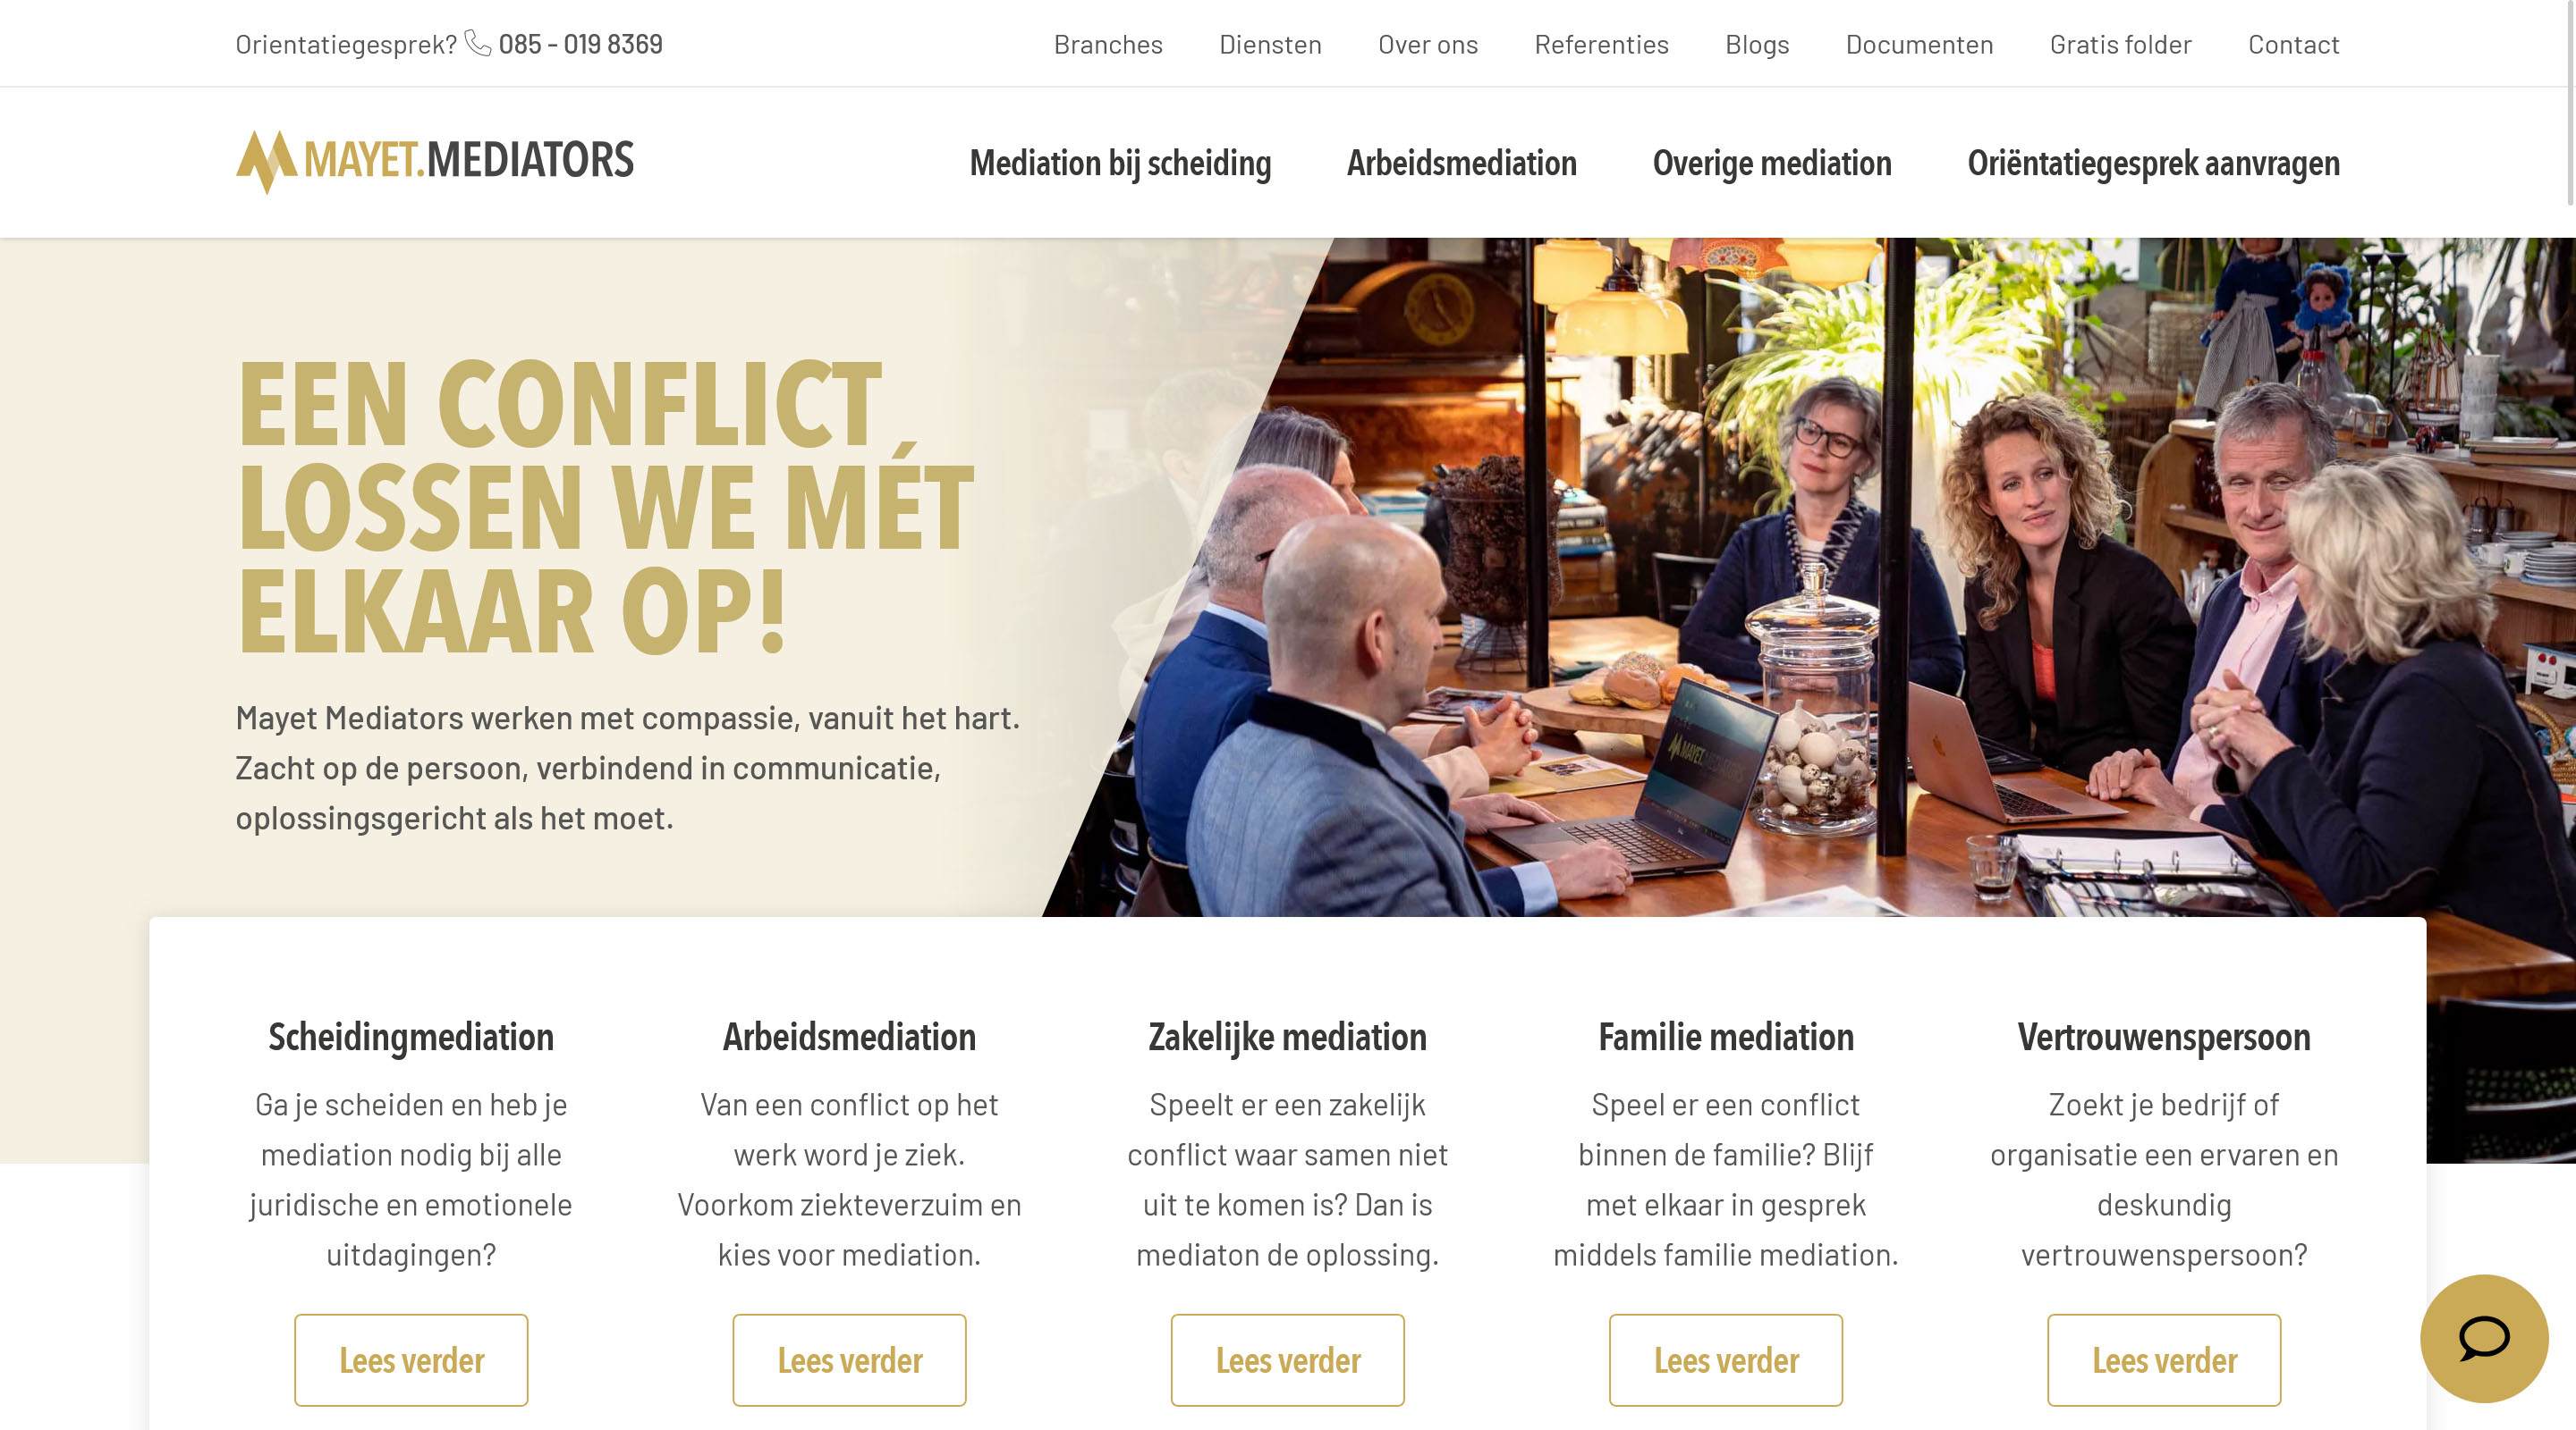The width and height of the screenshot is (2576, 1430).
Task: Click Lees verder under Scheidingmediation
Action: (x=411, y=1360)
